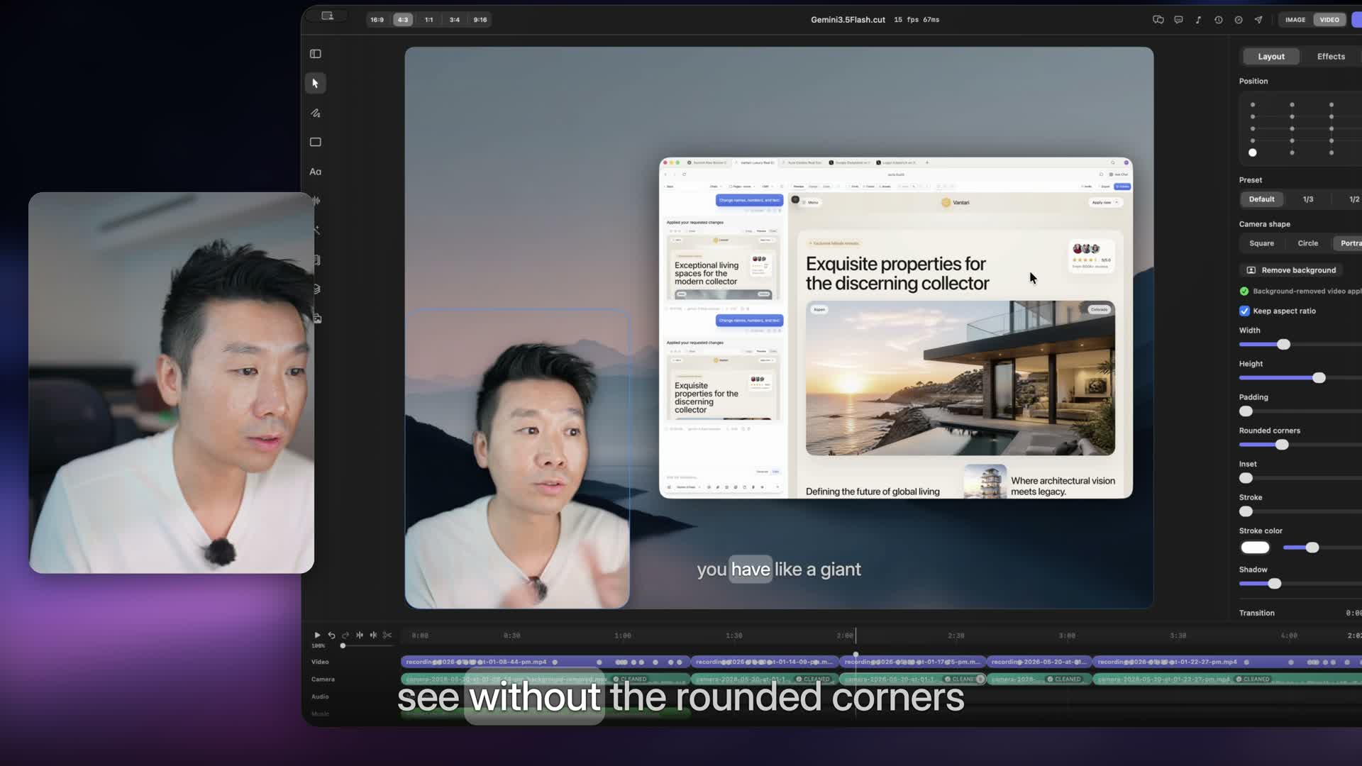Choose the 1/2 preset
This screenshot has height=766, width=1362.
tap(1353, 199)
